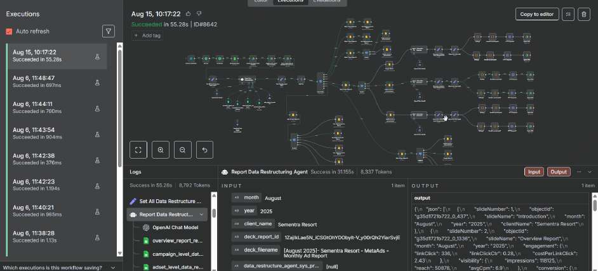Click the robot icon in the Report Data Restructuring Agent header
Viewport: 598px width, 271px height.
pos(225,172)
